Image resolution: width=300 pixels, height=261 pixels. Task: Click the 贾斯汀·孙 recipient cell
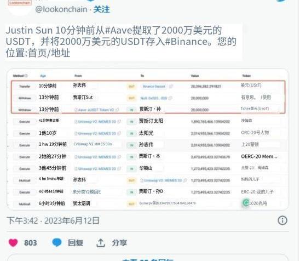click(x=150, y=109)
